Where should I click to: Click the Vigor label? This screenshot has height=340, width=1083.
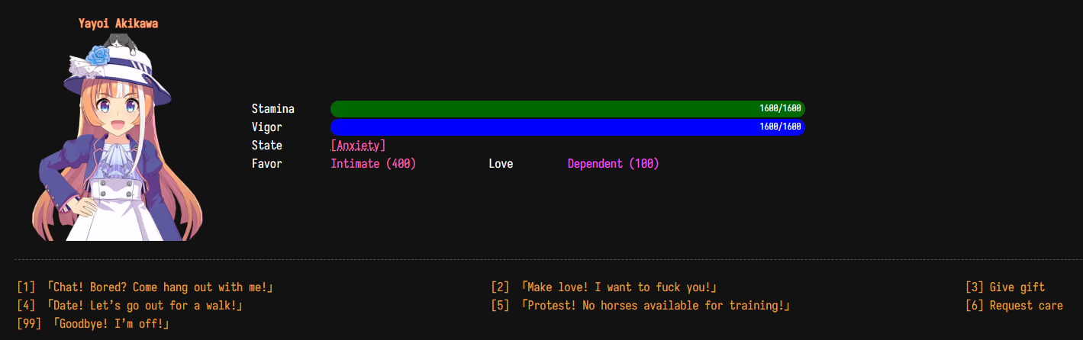[267, 127]
